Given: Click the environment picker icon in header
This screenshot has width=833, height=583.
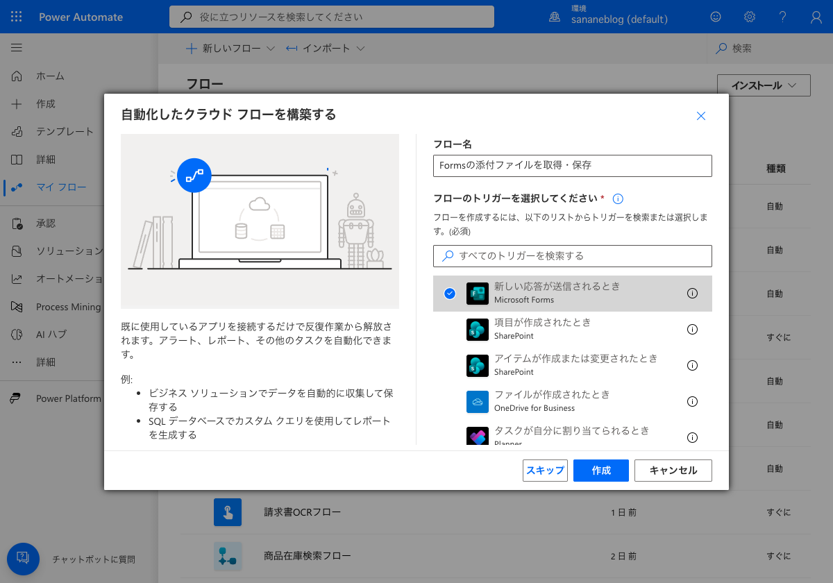Looking at the screenshot, I should [555, 17].
